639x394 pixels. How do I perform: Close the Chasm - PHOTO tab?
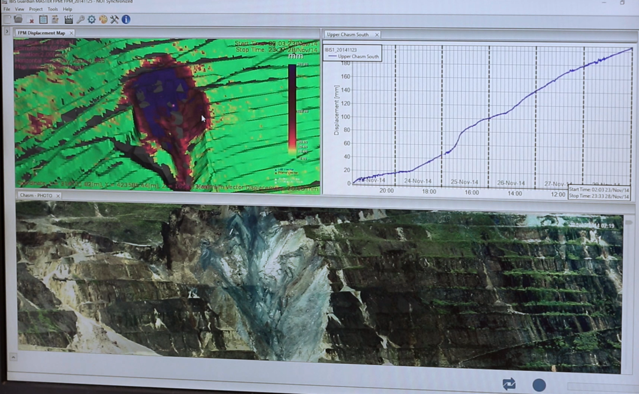tap(58, 196)
